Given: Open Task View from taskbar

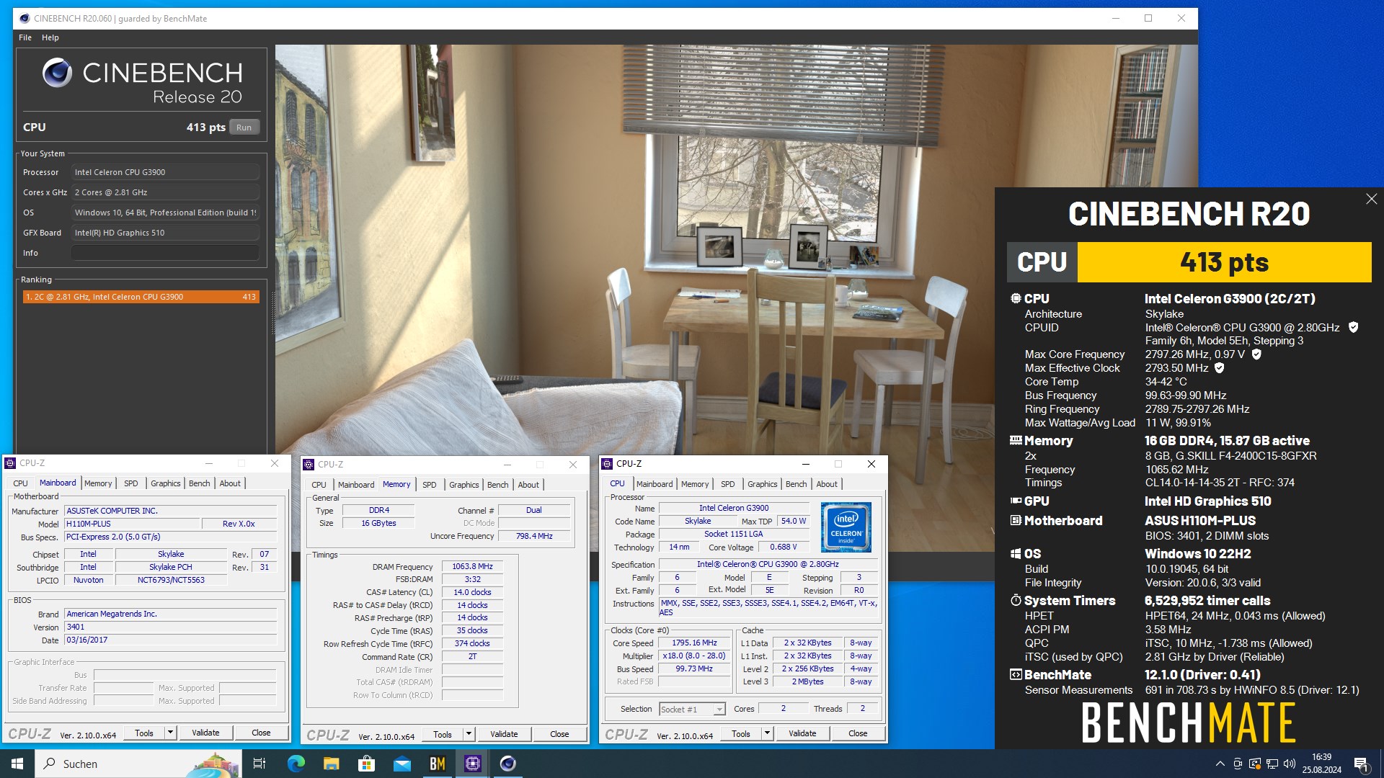Looking at the screenshot, I should [259, 764].
